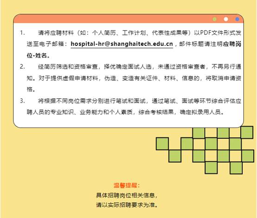Click the blue dot in orange header

point(237,19)
